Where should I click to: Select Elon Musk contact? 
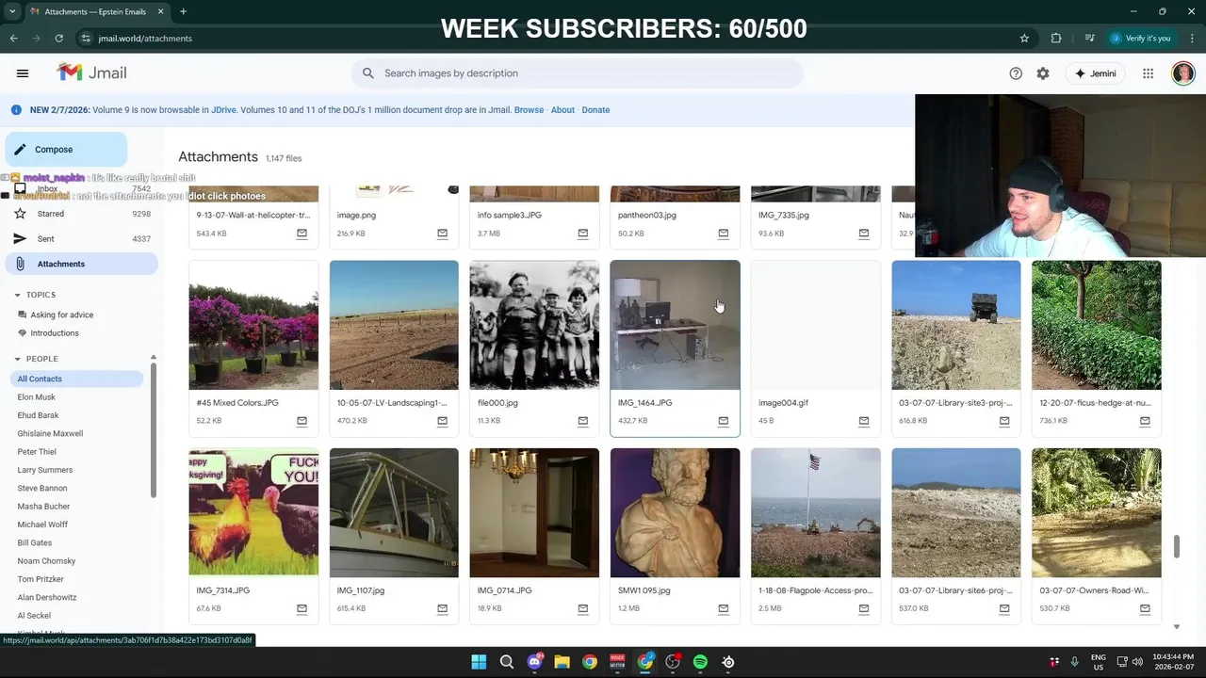point(37,397)
